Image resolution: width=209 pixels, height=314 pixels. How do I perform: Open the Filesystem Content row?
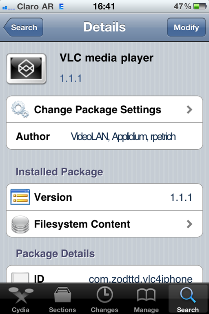(104, 224)
